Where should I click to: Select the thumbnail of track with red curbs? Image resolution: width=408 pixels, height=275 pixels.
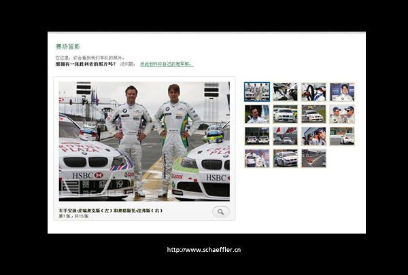313,158
